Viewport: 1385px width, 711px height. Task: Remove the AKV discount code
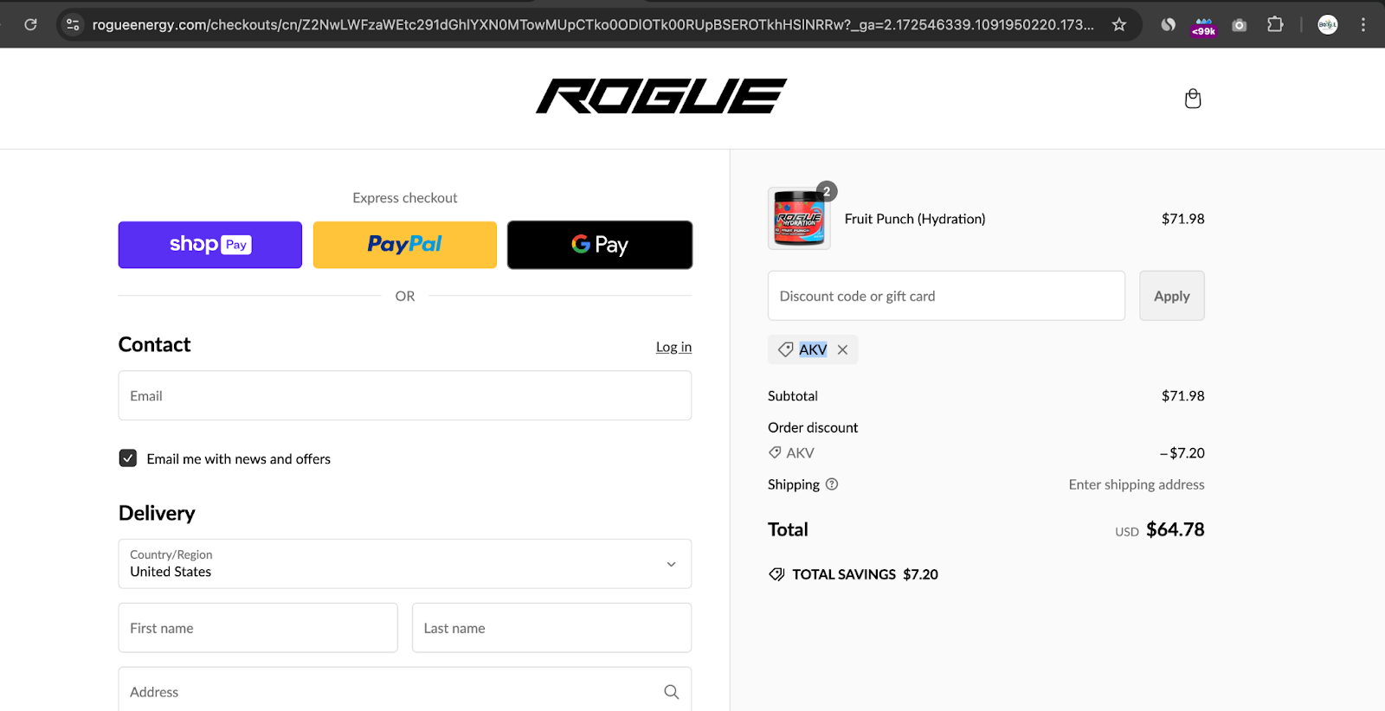[842, 349]
